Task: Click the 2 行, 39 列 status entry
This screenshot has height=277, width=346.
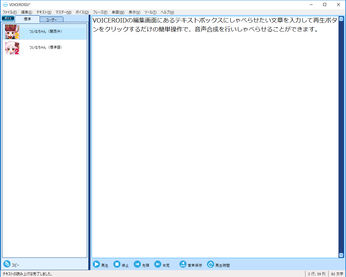Action: tap(317, 274)
